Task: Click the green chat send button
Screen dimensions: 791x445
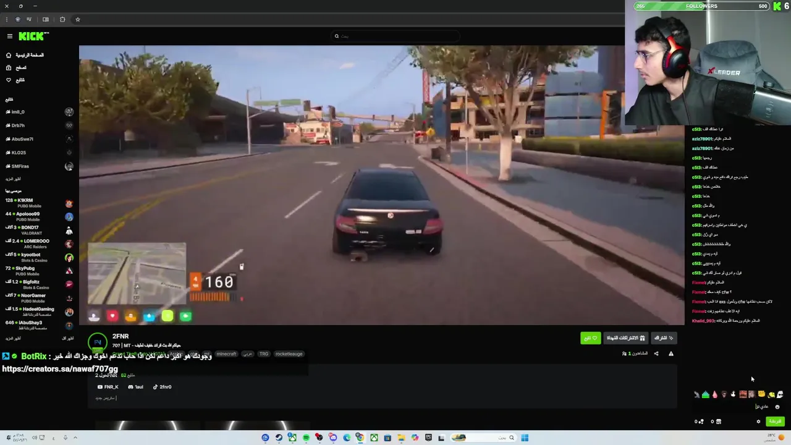Action: click(775, 422)
